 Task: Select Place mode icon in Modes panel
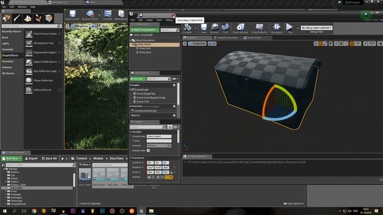pyautogui.click(x=7, y=19)
